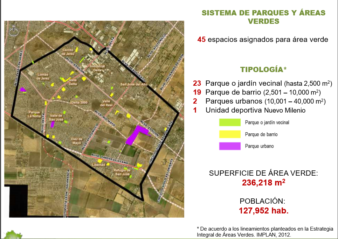Click the 'Parque o jardín vecinal' legend label
The width and height of the screenshot is (338, 239).
pyautogui.click(x=267, y=122)
